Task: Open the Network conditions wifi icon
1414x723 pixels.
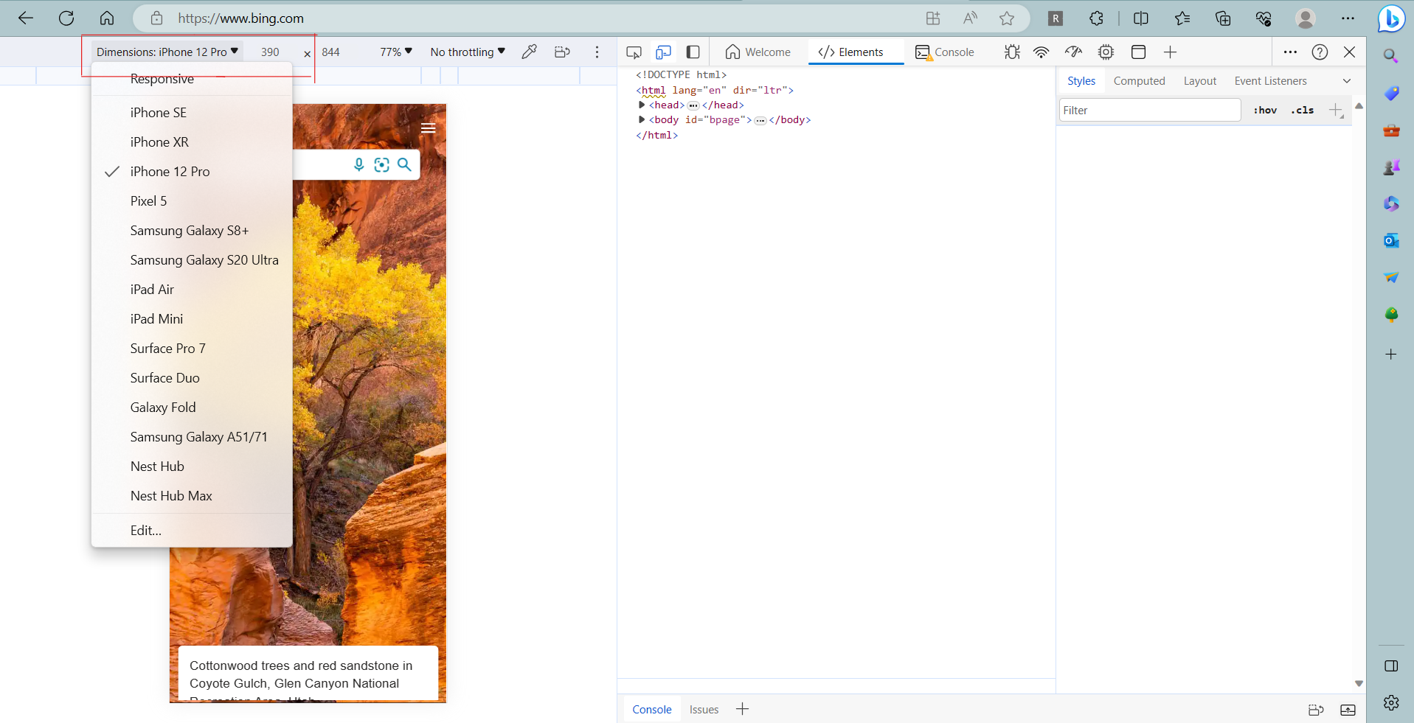Action: click(1041, 52)
